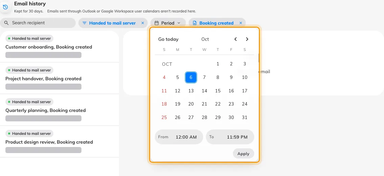The width and height of the screenshot is (384, 176).
Task: Select October 1 in calendar
Action: 218,64
